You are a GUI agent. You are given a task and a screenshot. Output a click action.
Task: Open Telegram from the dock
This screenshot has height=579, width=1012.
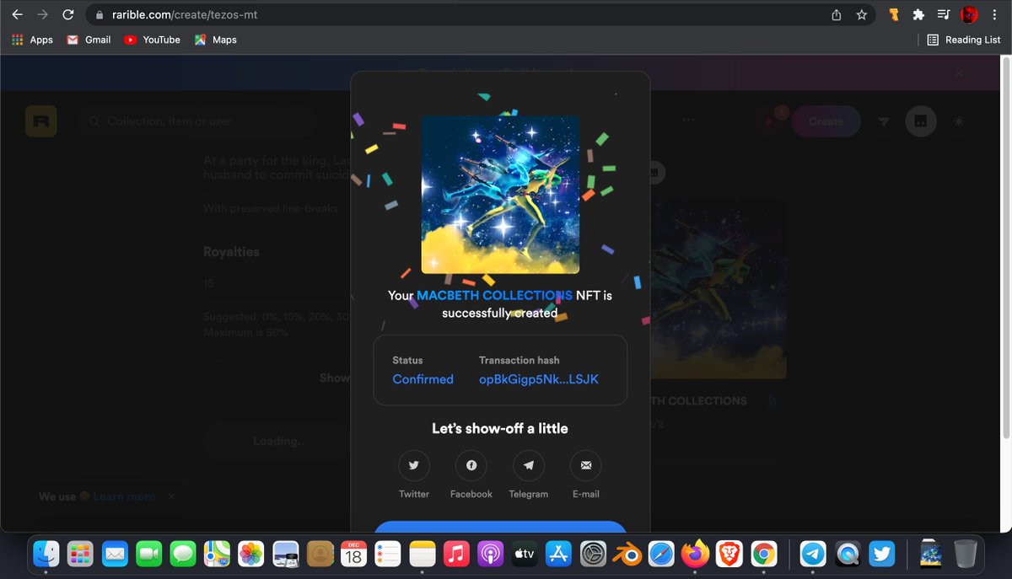tap(813, 554)
